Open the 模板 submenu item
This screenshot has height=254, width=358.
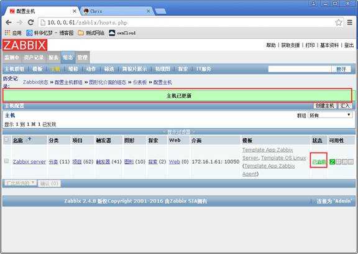coord(37,69)
